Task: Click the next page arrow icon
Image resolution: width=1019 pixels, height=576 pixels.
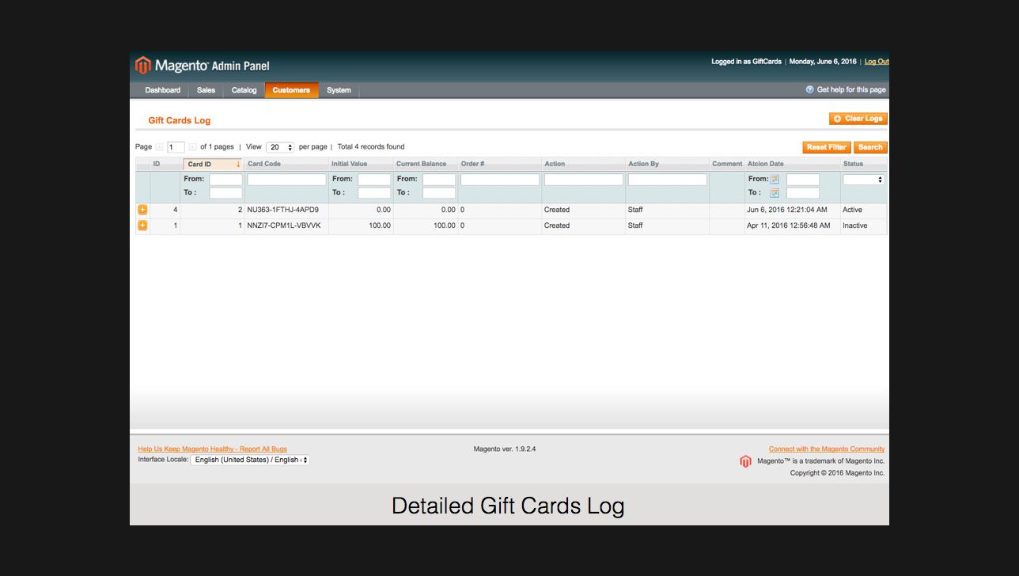Action: 192,147
